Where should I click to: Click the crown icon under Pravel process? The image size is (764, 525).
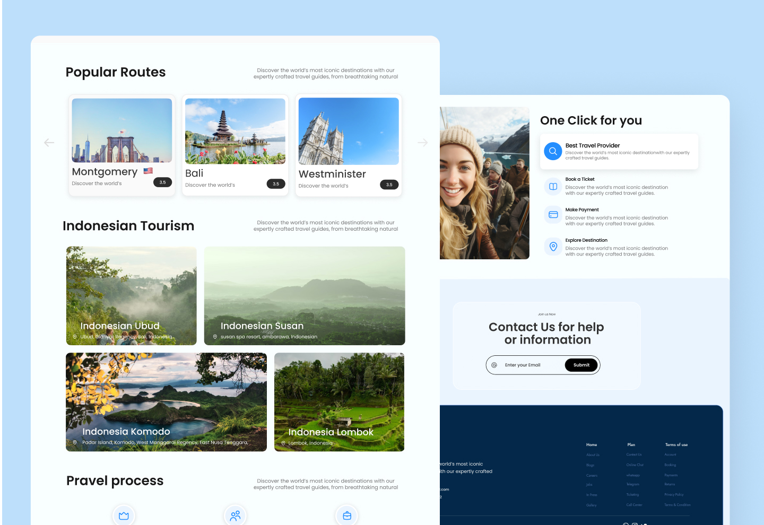[x=124, y=515]
